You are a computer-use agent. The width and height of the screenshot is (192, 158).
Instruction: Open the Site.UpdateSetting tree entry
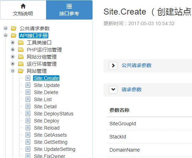point(55,149)
